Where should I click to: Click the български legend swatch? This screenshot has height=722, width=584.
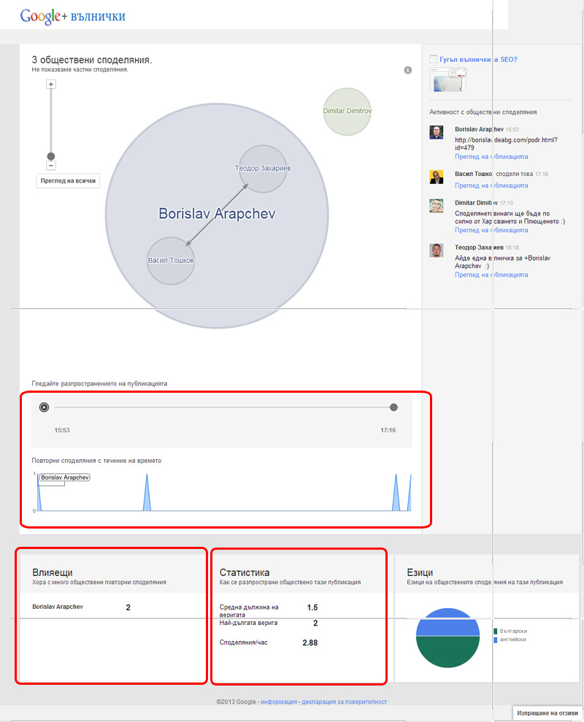pos(496,631)
